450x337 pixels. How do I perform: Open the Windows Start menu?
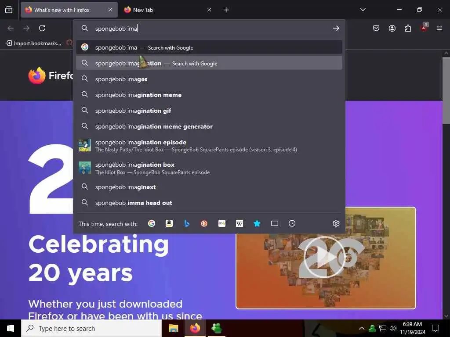11,328
